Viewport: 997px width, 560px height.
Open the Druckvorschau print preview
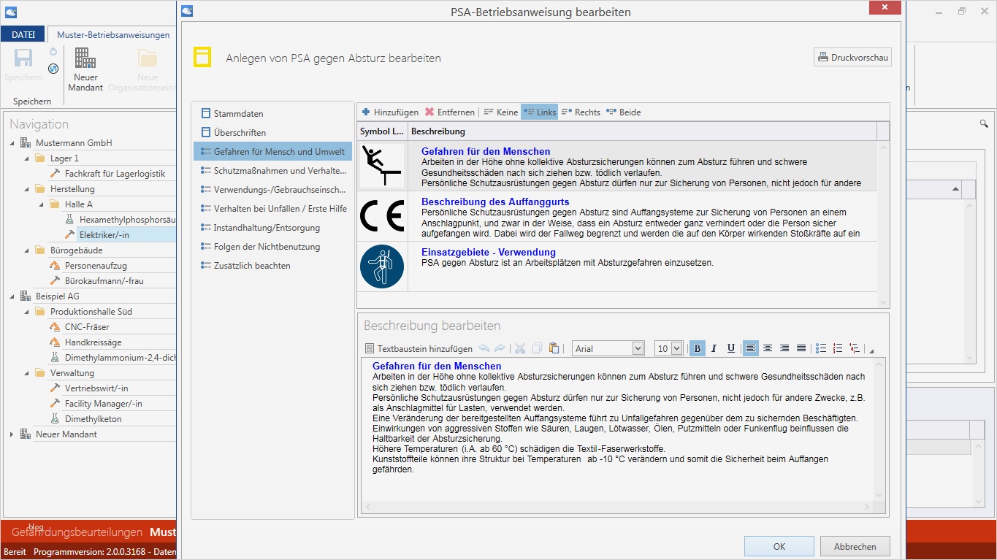pyautogui.click(x=852, y=57)
